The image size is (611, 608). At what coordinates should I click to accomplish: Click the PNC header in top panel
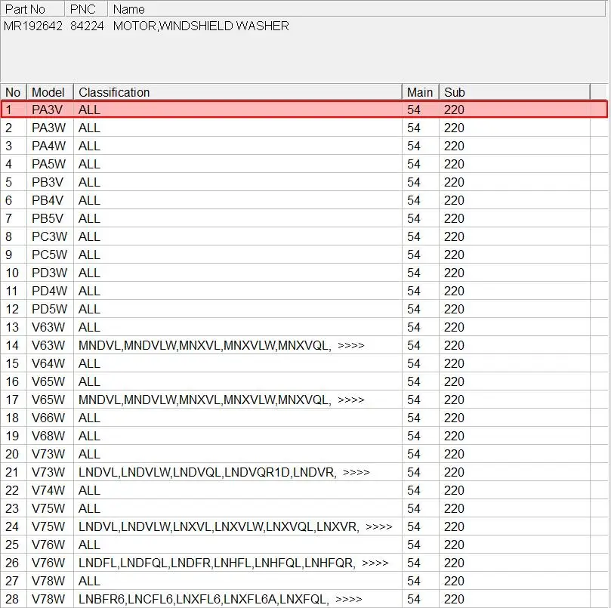tap(86, 8)
